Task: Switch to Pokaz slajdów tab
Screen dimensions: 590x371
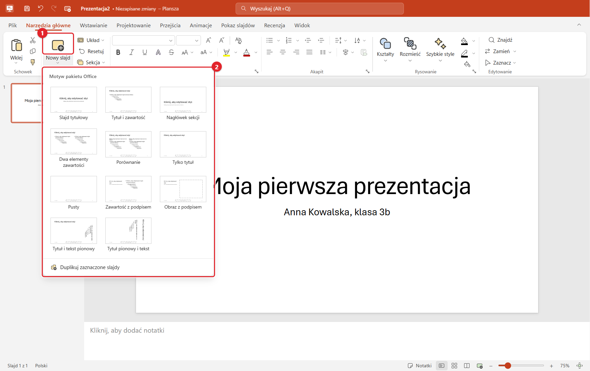Action: click(238, 26)
